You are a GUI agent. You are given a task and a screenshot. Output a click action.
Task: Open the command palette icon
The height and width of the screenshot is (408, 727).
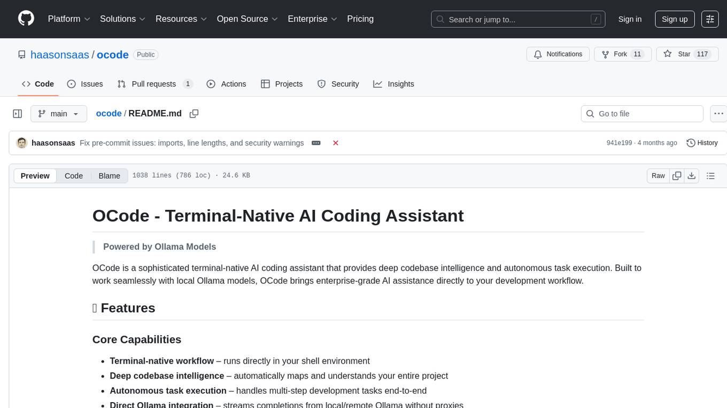710,19
